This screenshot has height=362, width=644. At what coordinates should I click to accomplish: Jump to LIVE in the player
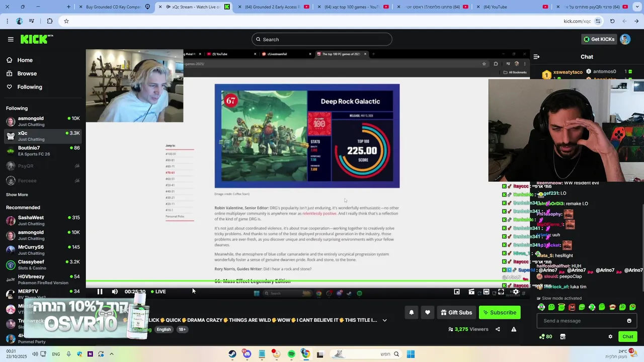(158, 292)
